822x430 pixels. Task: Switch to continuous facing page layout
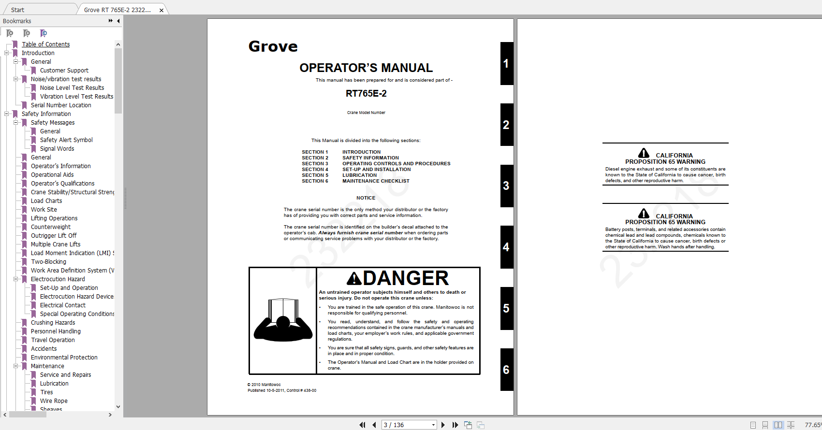tap(791, 425)
